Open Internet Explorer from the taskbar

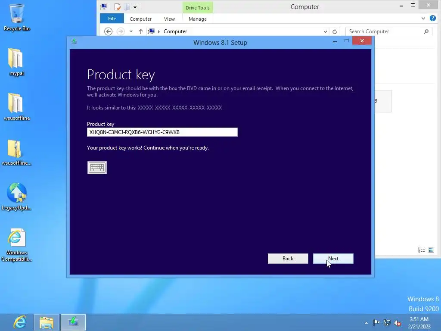point(20,322)
